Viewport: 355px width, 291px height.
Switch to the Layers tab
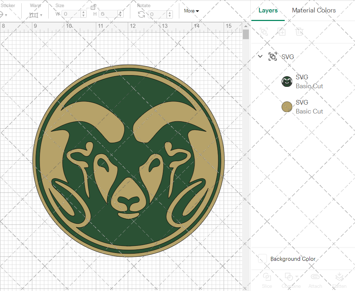(268, 10)
